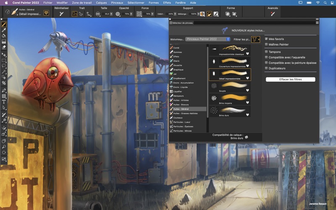The height and width of the screenshot is (210, 336).
Task: Open the Force percentage dropdown
Action: 152,14
